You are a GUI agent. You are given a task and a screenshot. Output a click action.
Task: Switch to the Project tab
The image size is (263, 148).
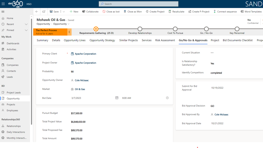click(x=215, y=40)
